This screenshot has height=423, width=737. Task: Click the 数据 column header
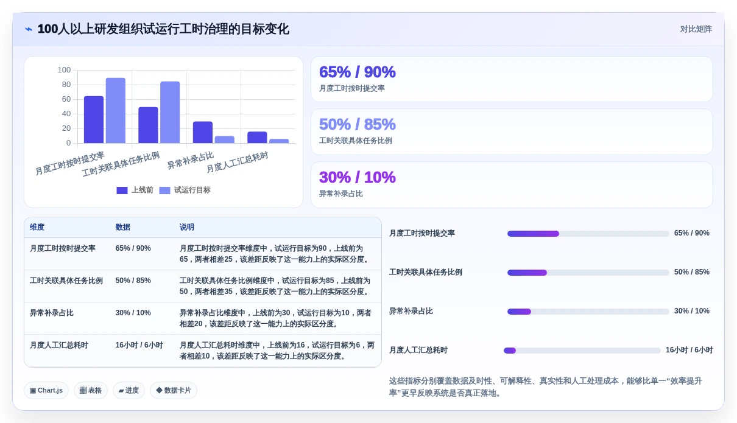pos(123,227)
